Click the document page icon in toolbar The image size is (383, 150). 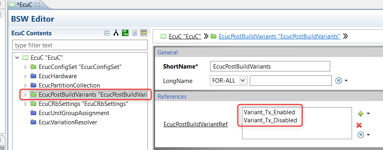[135, 33]
